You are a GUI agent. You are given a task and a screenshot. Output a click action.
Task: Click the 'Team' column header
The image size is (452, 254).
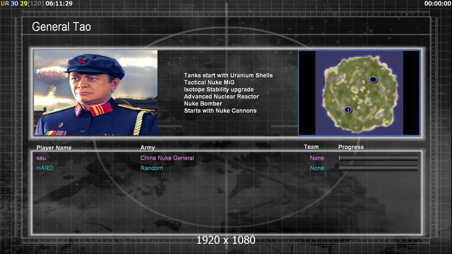[311, 147]
